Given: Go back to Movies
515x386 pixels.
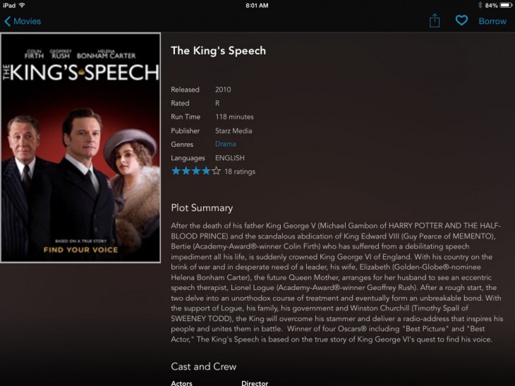Looking at the screenshot, I should pyautogui.click(x=27, y=21).
